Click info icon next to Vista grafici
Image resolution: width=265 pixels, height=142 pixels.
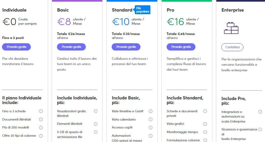205,124
